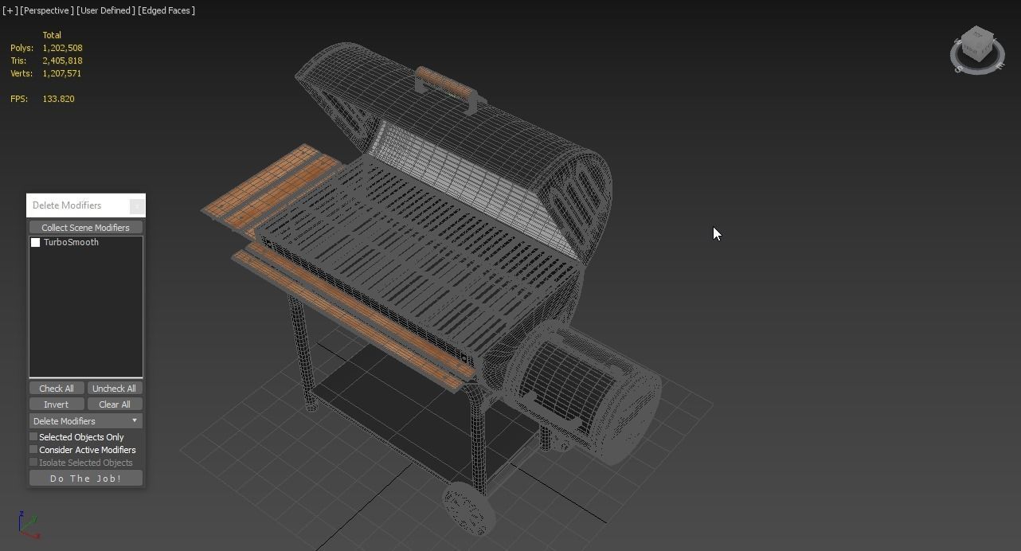Click the Uncheck All button
The height and width of the screenshot is (551, 1021).
(x=114, y=389)
